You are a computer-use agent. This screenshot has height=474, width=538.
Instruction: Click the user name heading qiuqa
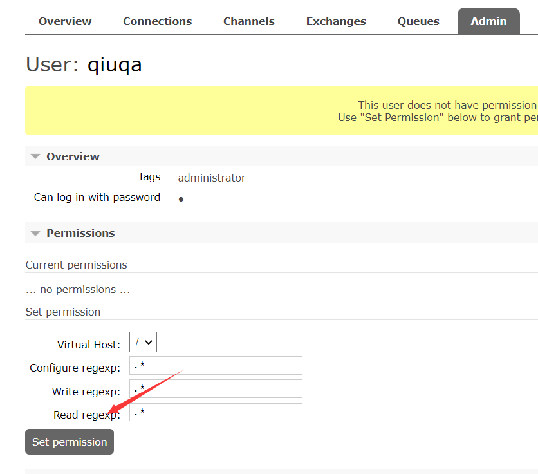[x=114, y=64]
